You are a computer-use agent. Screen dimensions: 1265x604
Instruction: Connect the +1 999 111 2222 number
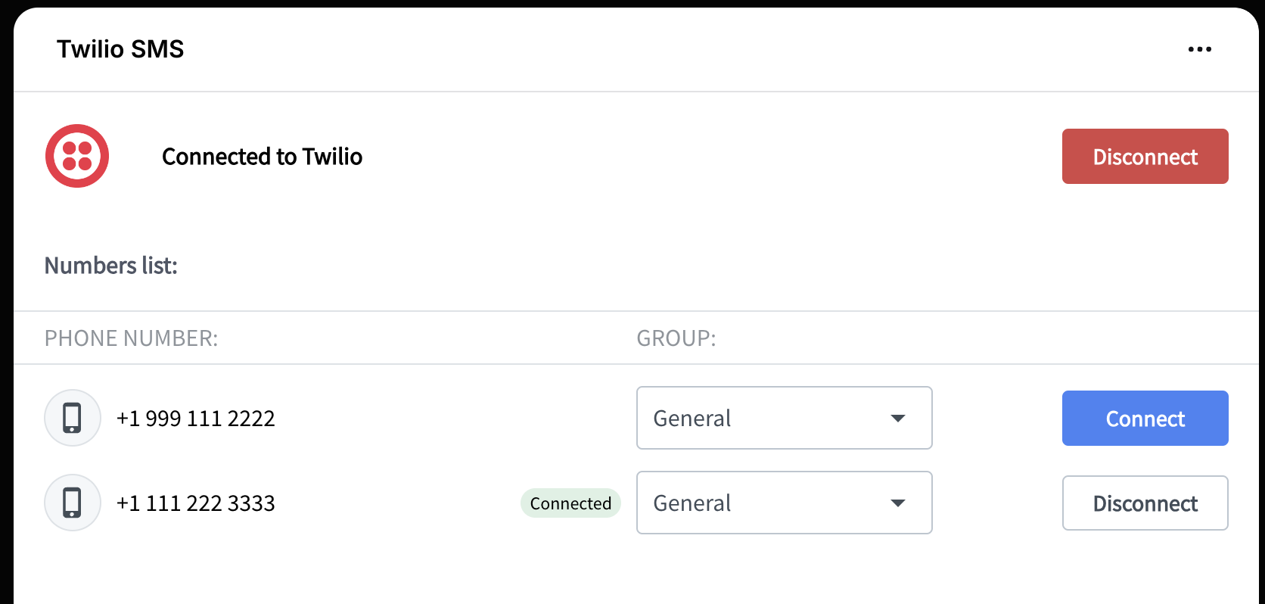pos(1145,419)
